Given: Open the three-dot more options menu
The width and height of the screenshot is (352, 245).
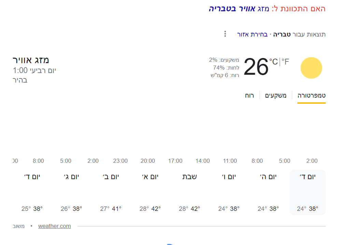Looking at the screenshot, I should click(x=225, y=34).
